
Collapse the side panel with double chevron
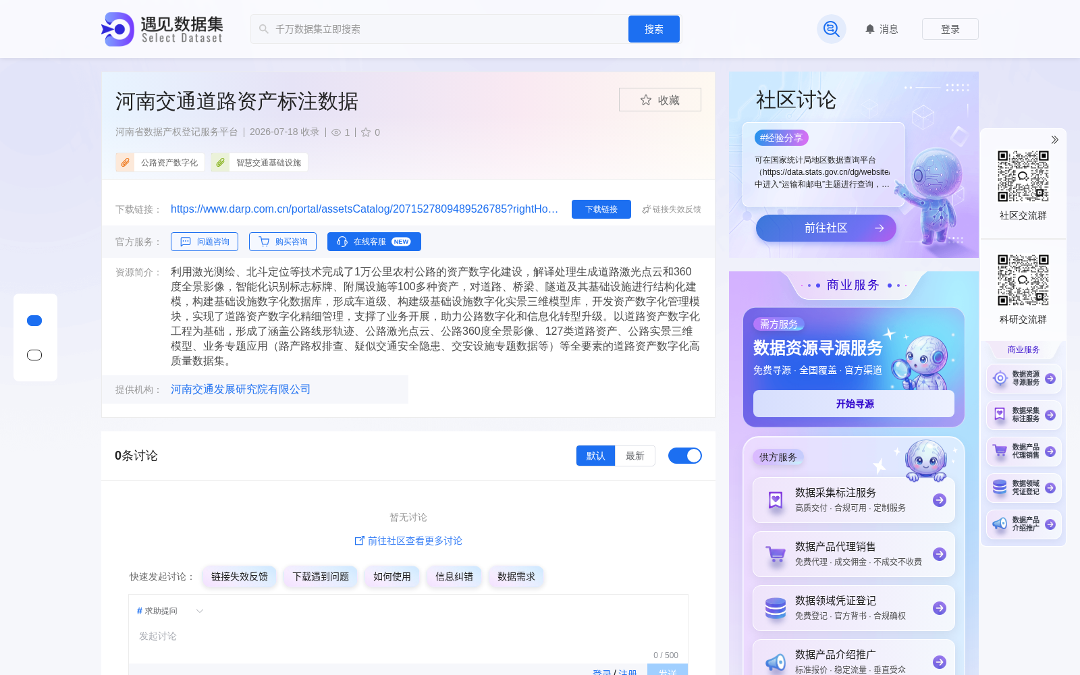1054,140
